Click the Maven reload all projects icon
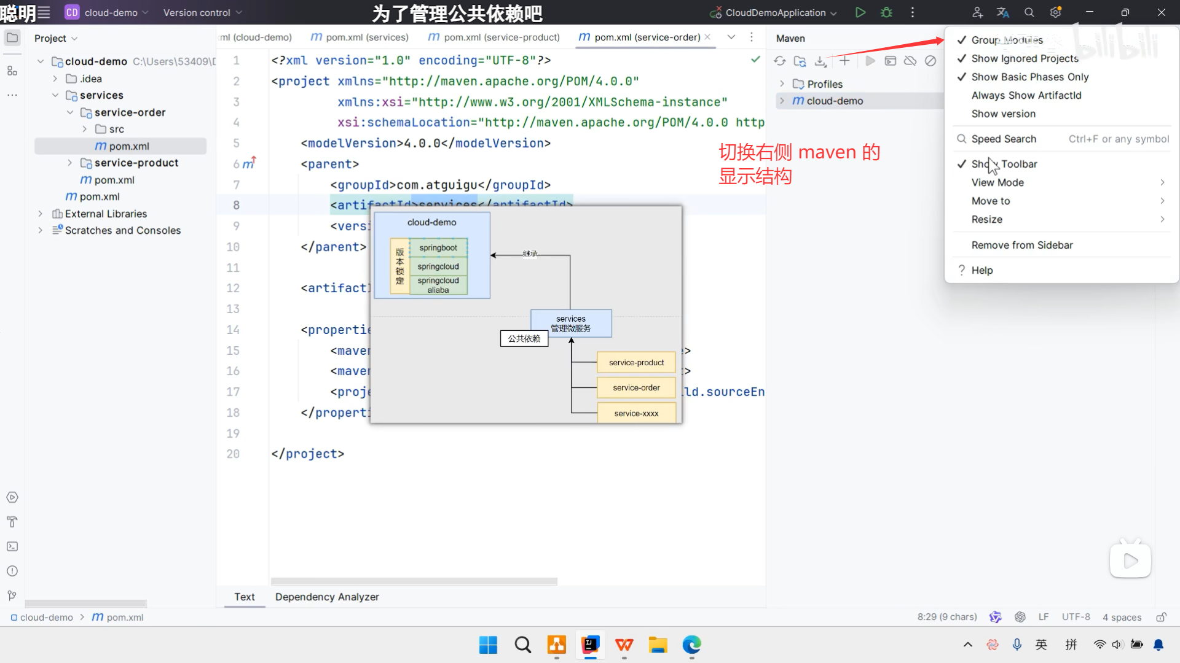Screen dimensions: 1180x663 (780, 61)
